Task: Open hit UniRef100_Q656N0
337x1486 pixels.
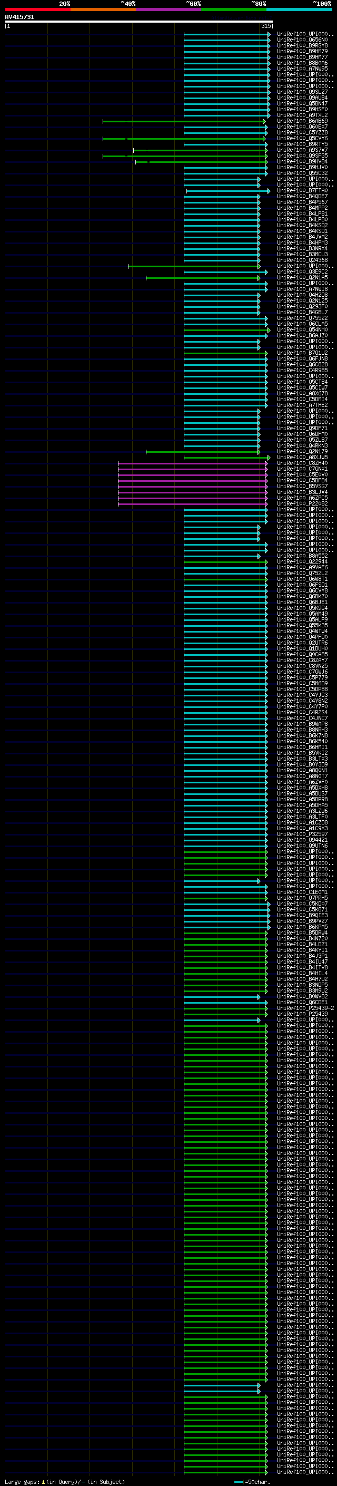Action: 302,40
